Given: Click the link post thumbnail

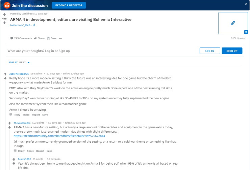Looking at the screenshot, I should tap(233, 23).
